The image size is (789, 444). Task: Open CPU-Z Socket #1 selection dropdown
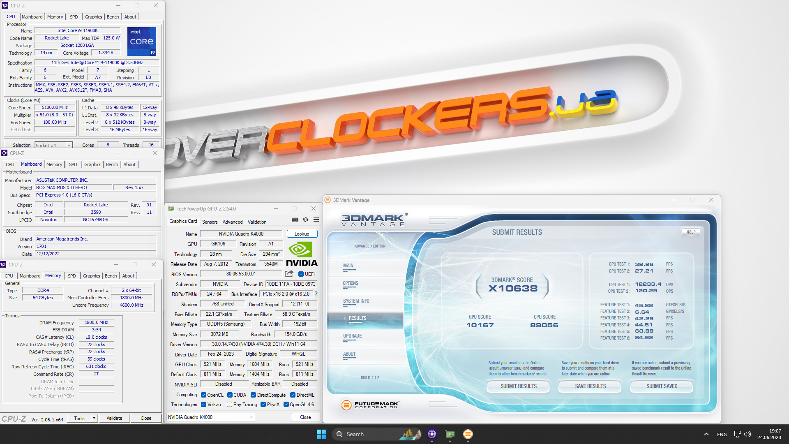click(53, 145)
